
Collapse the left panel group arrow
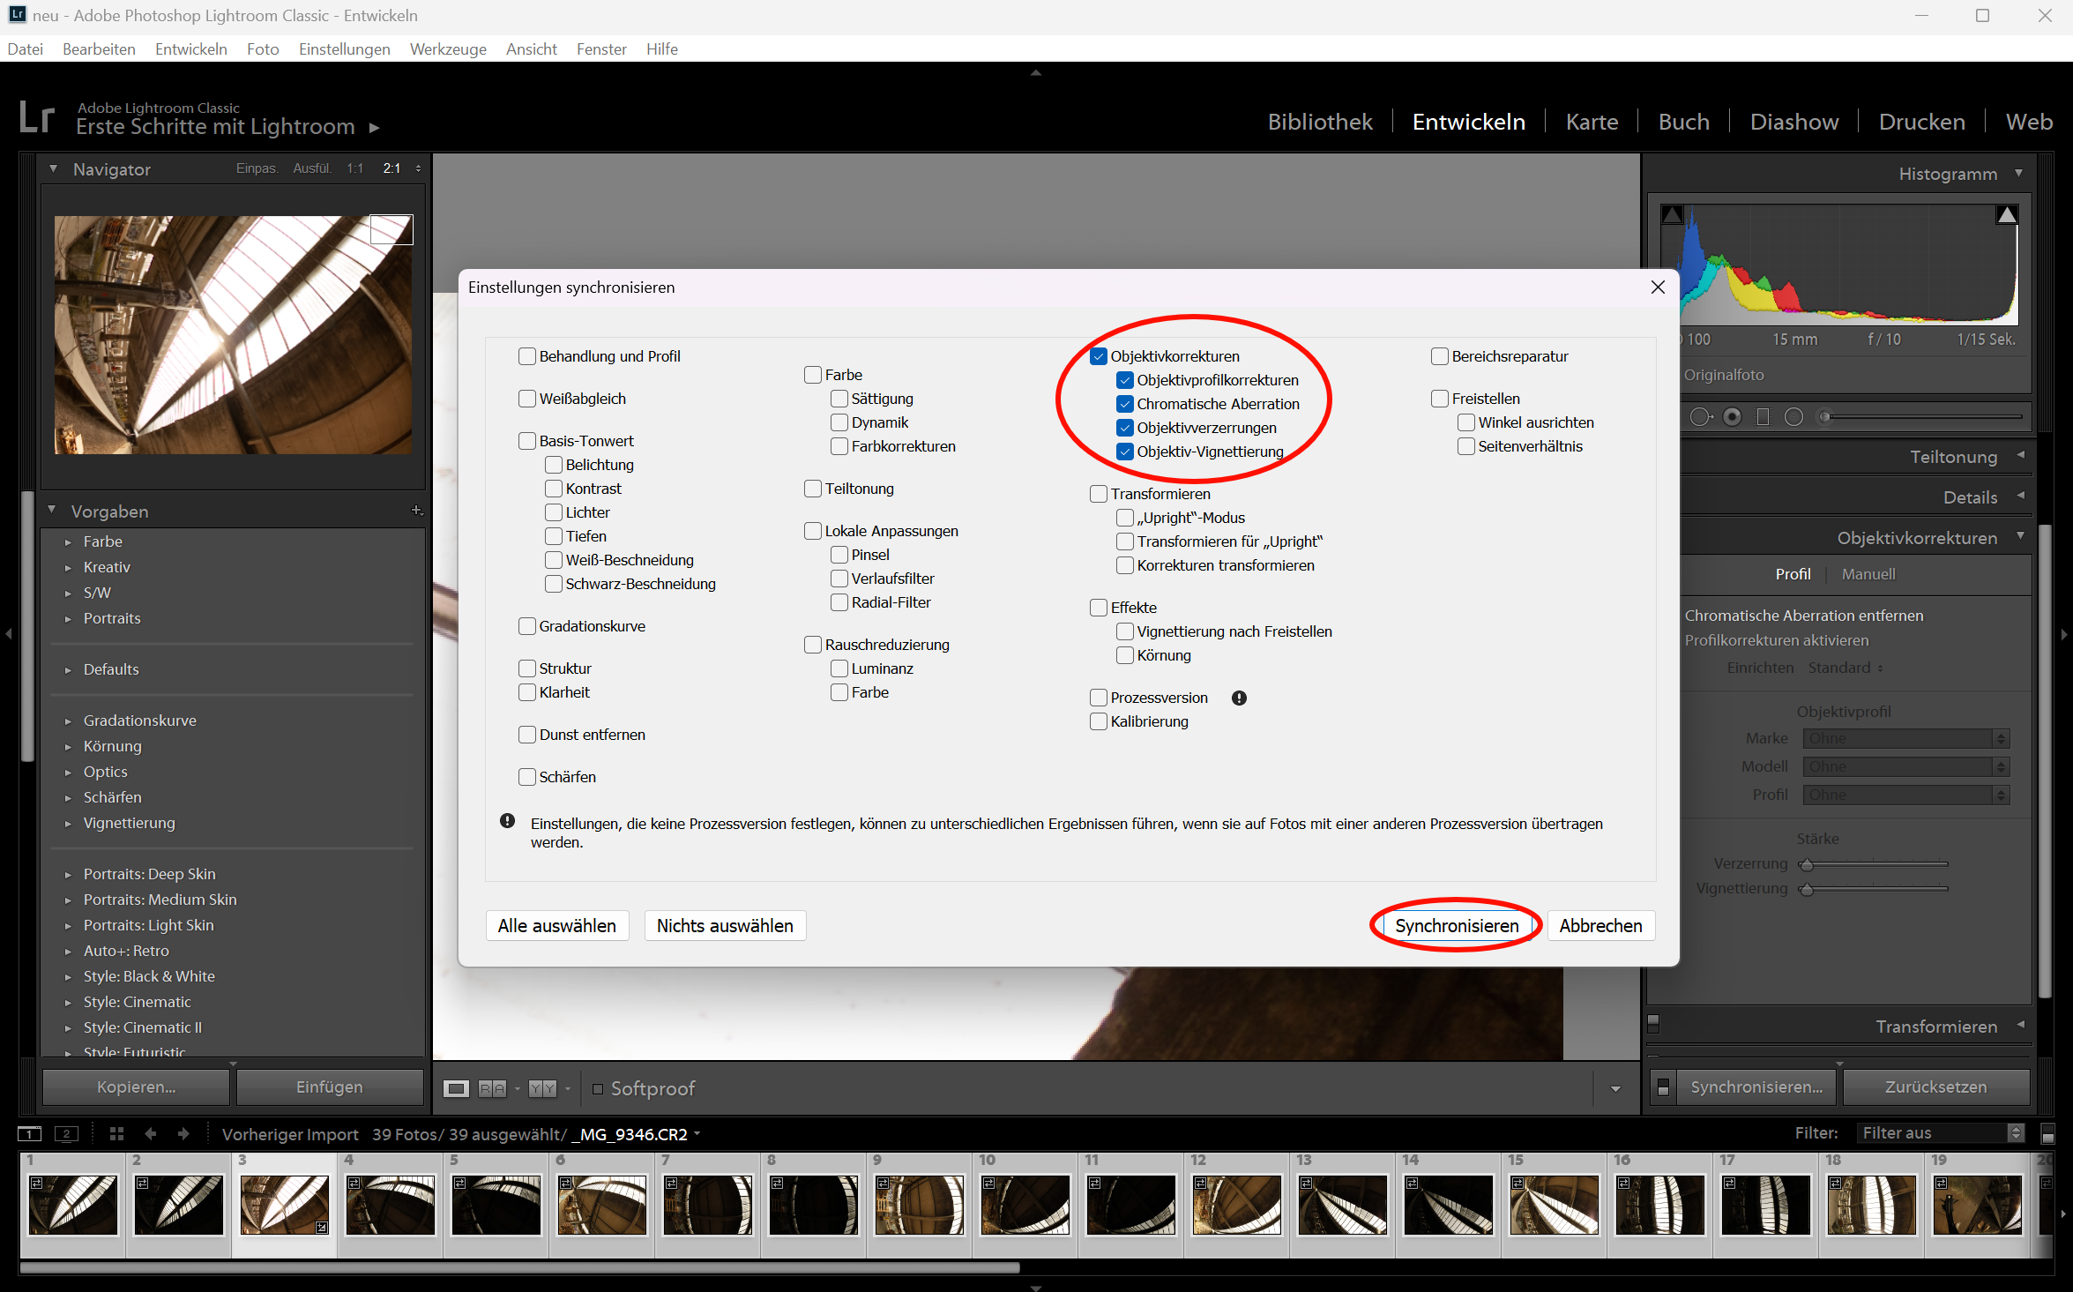[9, 633]
